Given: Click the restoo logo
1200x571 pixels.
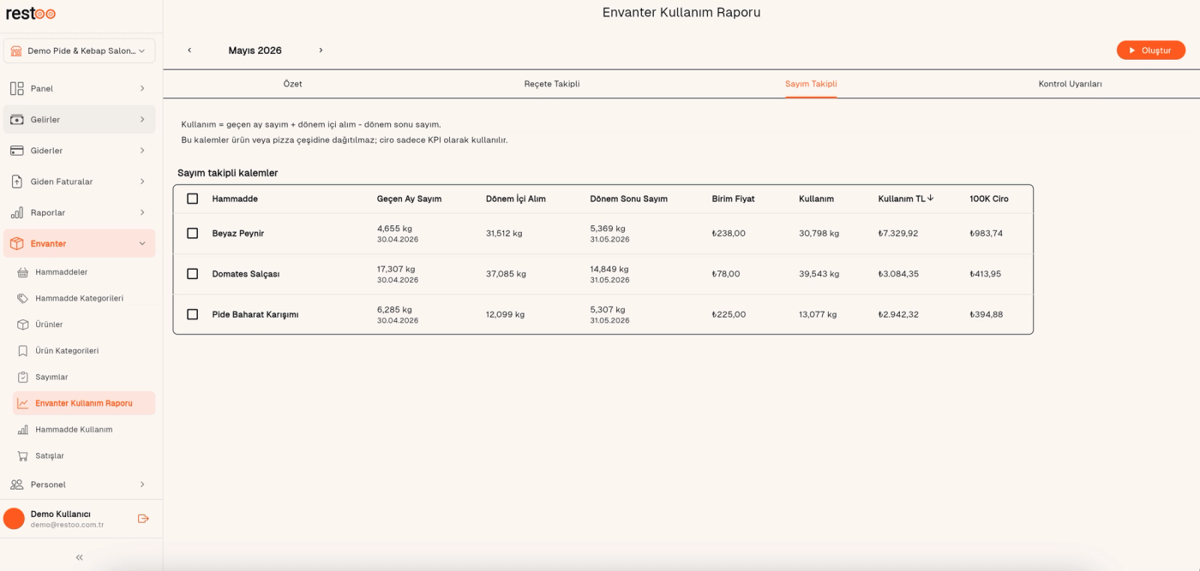Looking at the screenshot, I should 31,14.
